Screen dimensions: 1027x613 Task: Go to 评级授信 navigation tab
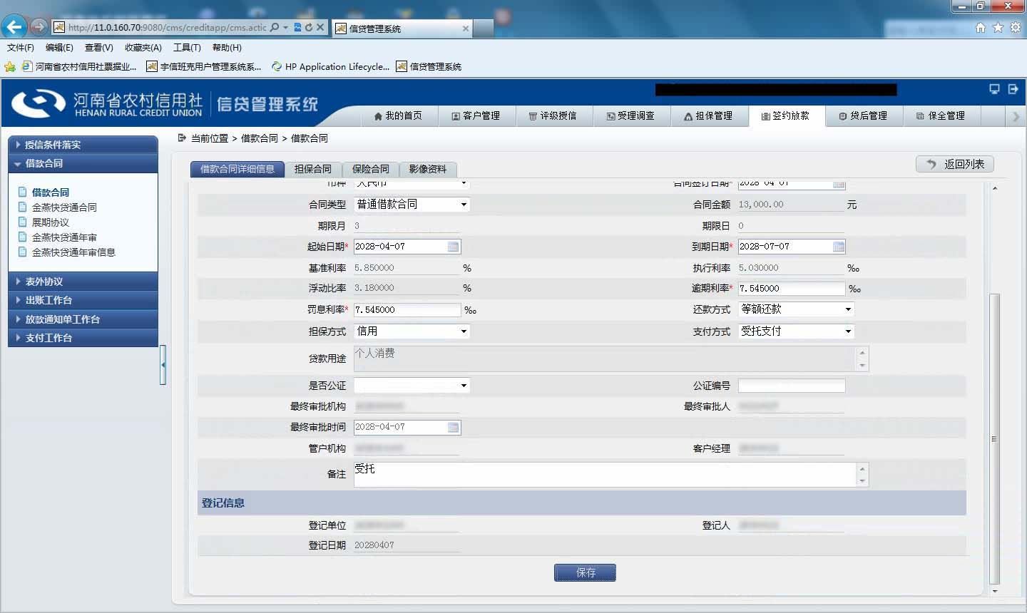coord(553,116)
